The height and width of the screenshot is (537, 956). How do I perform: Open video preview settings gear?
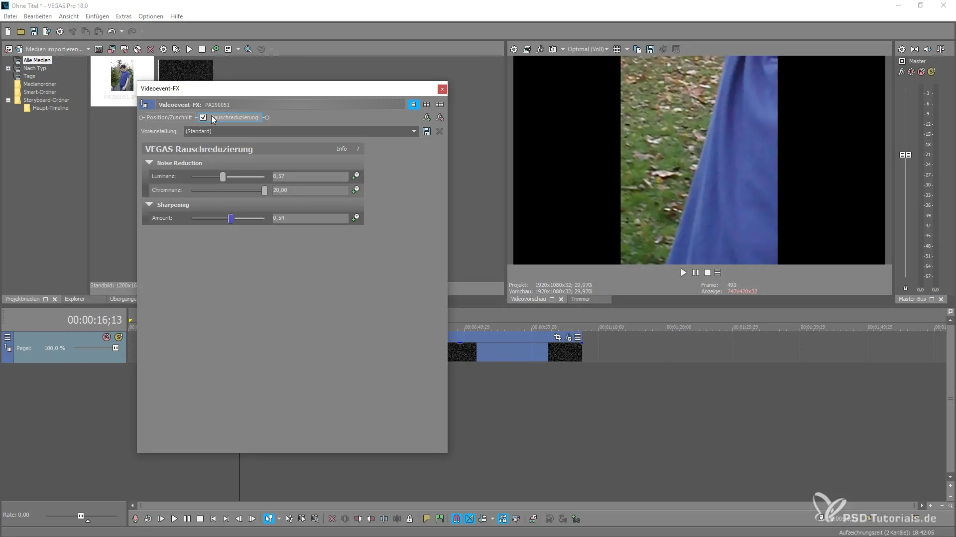[x=514, y=49]
